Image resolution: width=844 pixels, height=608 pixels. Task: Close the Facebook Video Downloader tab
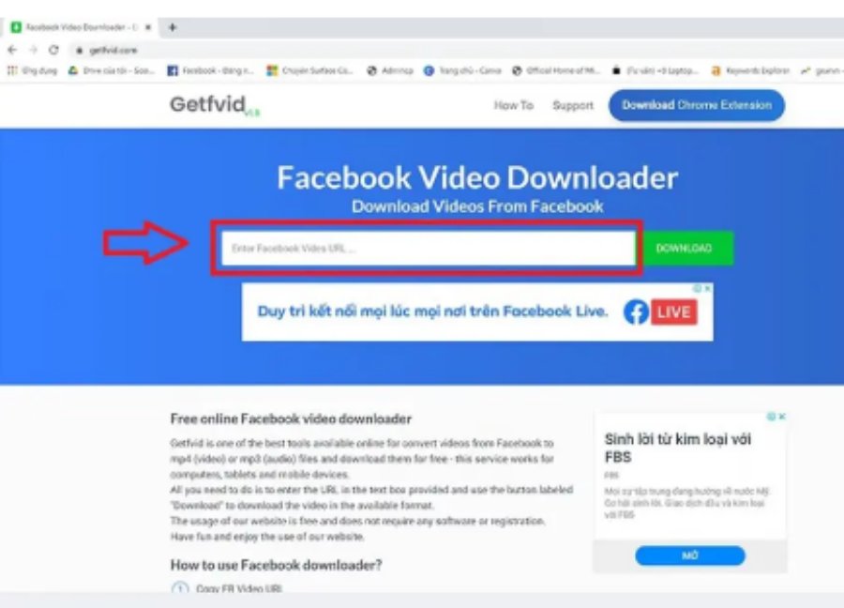(x=148, y=27)
